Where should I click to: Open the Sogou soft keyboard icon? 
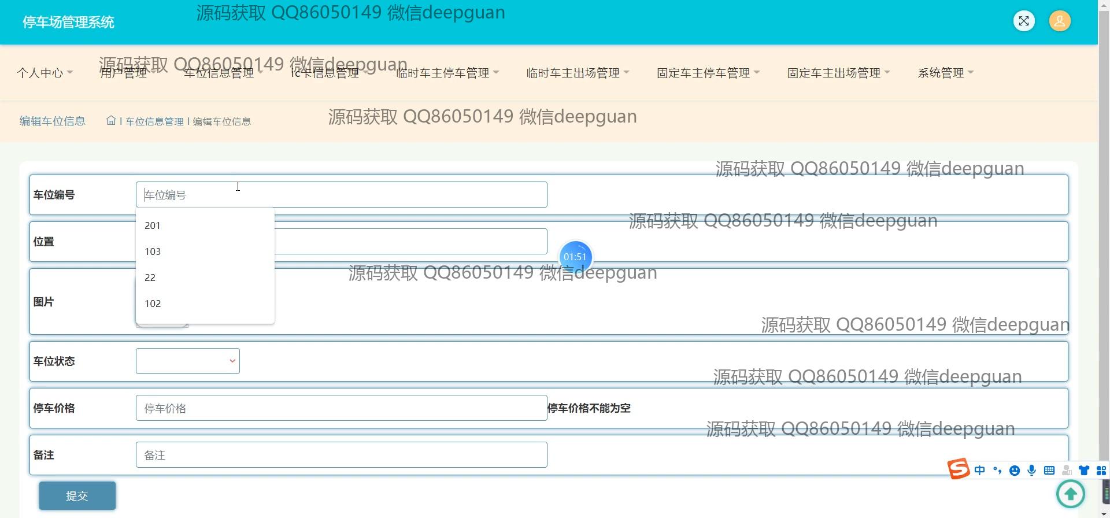click(x=1049, y=471)
